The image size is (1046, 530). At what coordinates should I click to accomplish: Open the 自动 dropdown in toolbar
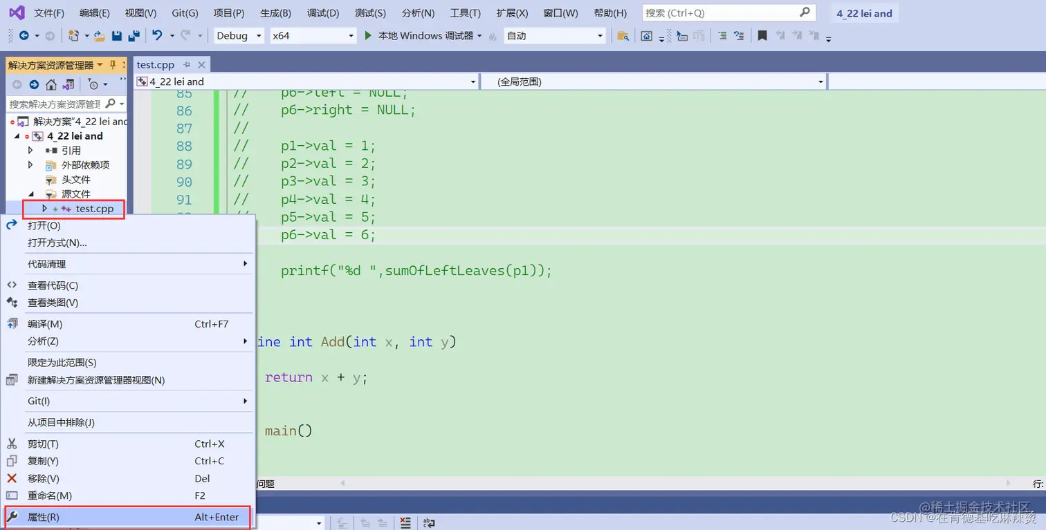point(555,36)
